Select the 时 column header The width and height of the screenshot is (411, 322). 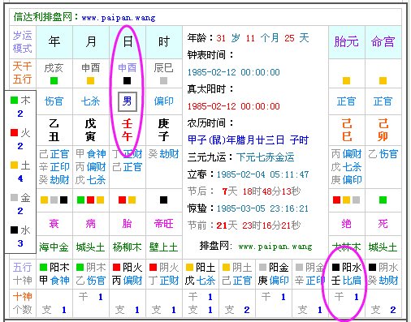point(164,42)
